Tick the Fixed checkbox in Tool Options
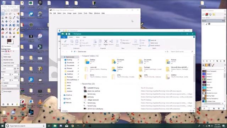 [x=2, y=65]
